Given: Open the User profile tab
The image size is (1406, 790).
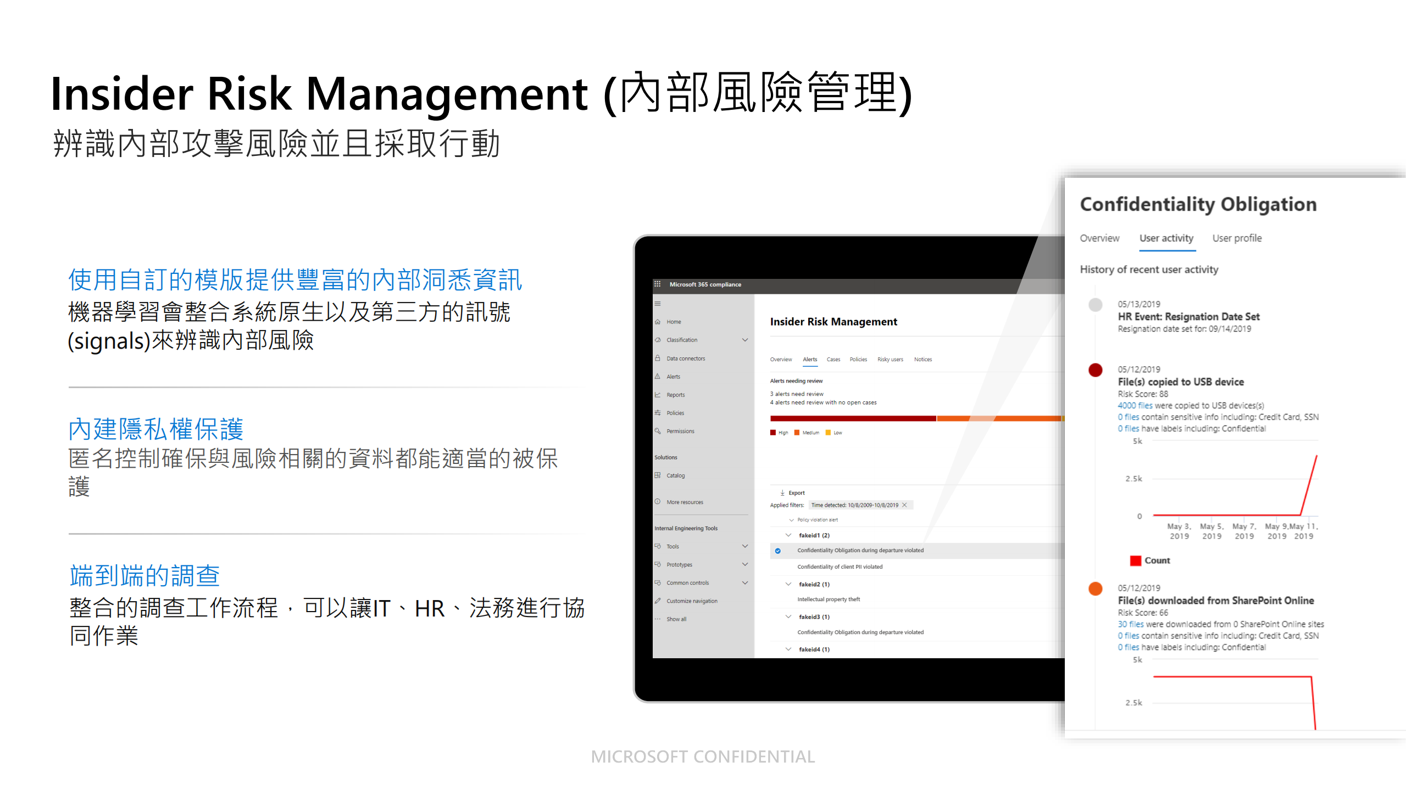Looking at the screenshot, I should [1236, 238].
